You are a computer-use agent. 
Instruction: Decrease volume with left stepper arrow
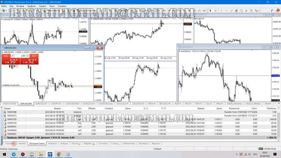tap(13, 56)
